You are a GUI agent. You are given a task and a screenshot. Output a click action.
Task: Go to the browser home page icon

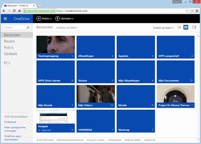(x=19, y=11)
